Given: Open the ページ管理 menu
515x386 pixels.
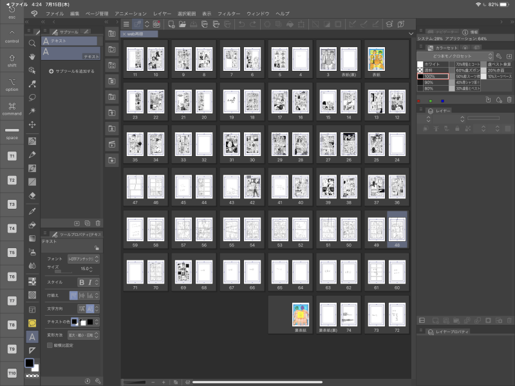Looking at the screenshot, I should point(97,14).
